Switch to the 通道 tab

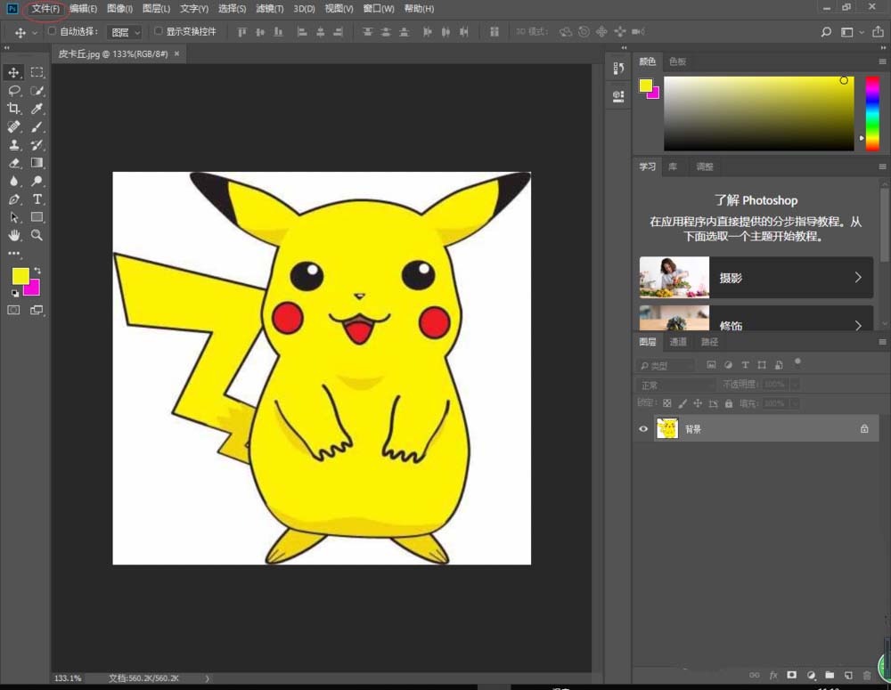pyautogui.click(x=678, y=342)
